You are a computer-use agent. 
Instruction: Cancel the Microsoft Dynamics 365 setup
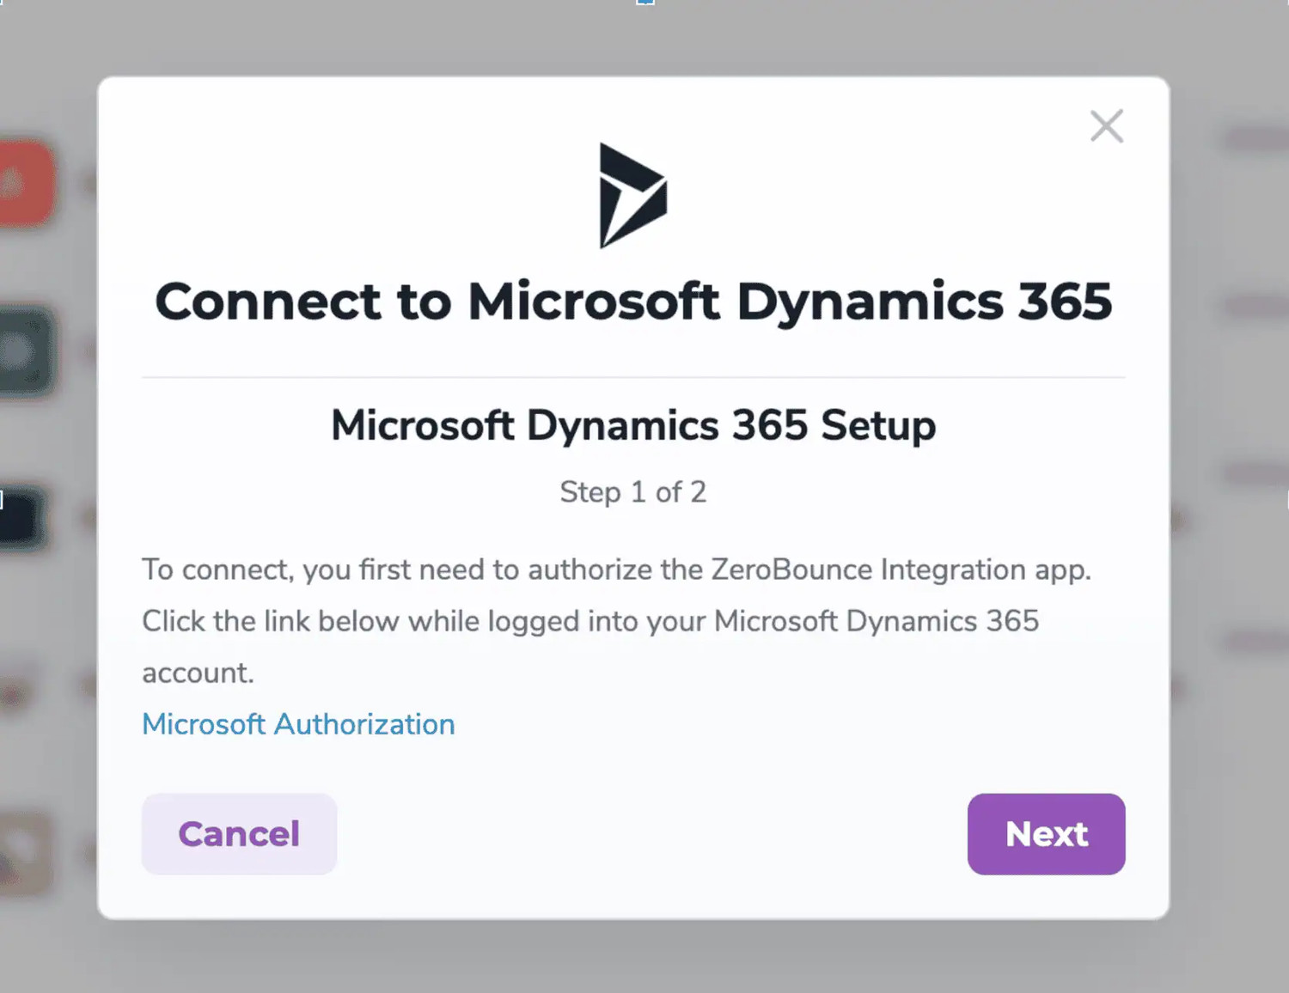239,833
